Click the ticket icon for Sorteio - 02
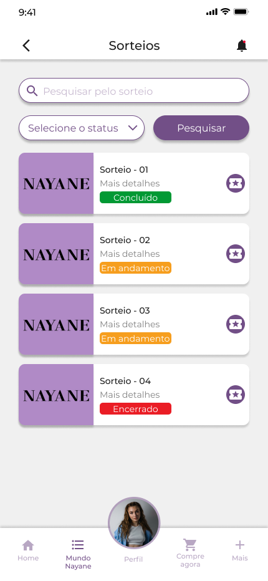 click(x=236, y=254)
